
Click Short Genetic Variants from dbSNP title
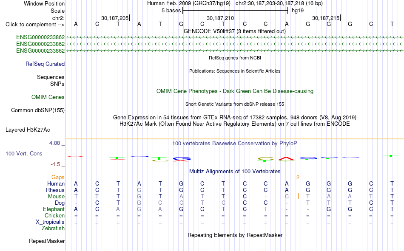[235, 104]
